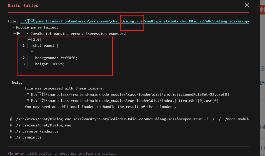Click the 'height: 100vh;' code line
The width and height of the screenshot is (265, 156).
pyautogui.click(x=50, y=64)
